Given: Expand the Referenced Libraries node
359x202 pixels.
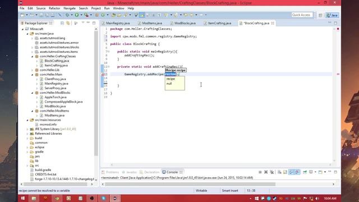Looking at the screenshot, I should coord(27,134).
